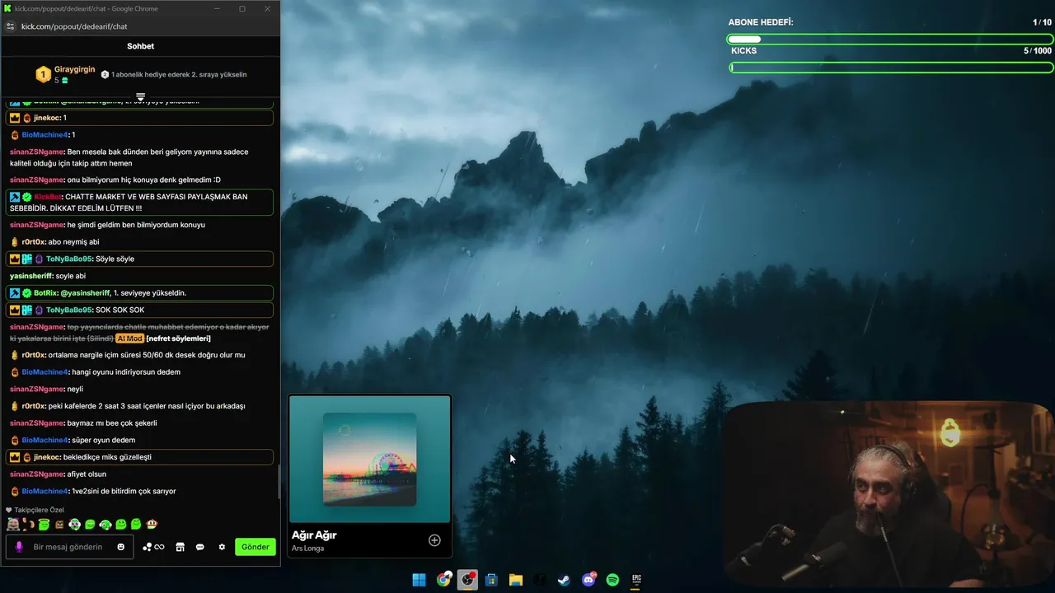The height and width of the screenshot is (593, 1055).
Task: Focus the 'Bir mesaj gönderin' message field
Action: (70, 547)
